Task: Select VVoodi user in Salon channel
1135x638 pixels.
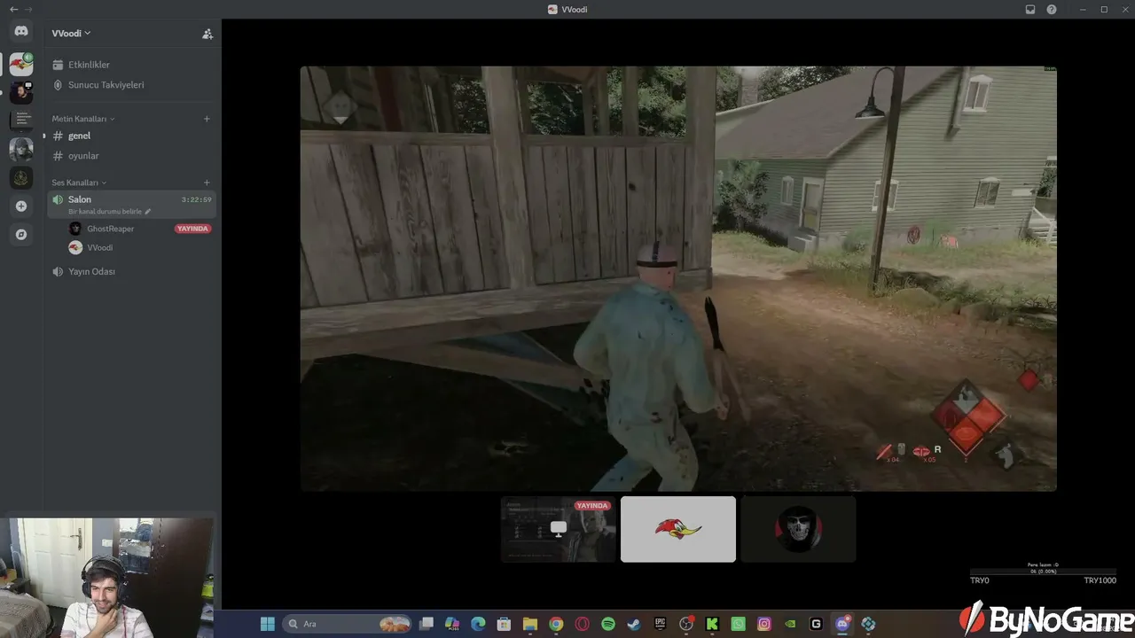Action: (x=99, y=248)
